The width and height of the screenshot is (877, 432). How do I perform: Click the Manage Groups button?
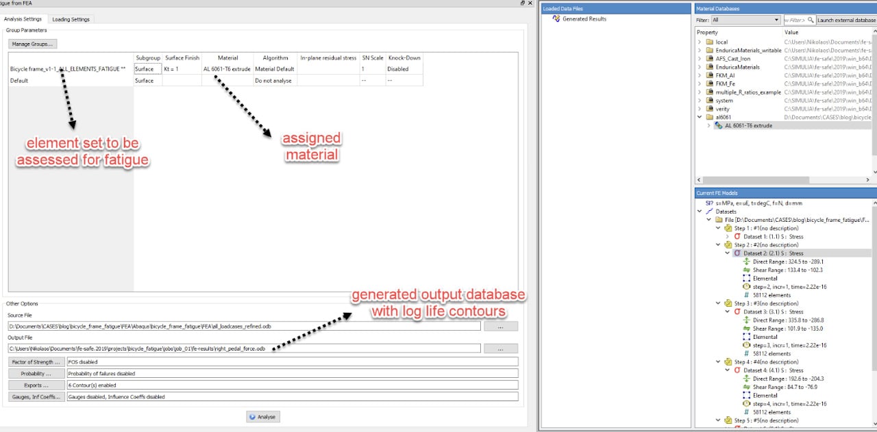(x=33, y=44)
